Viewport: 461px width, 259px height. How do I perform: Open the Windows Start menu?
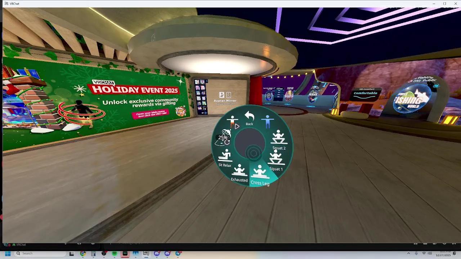(7, 254)
